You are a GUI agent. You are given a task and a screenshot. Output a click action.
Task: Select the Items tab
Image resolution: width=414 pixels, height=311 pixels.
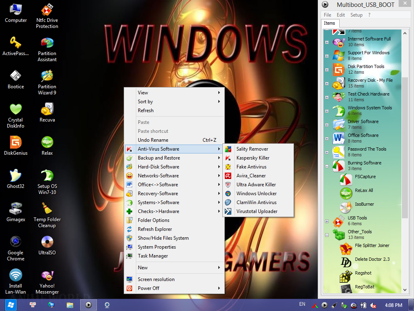coord(330,23)
